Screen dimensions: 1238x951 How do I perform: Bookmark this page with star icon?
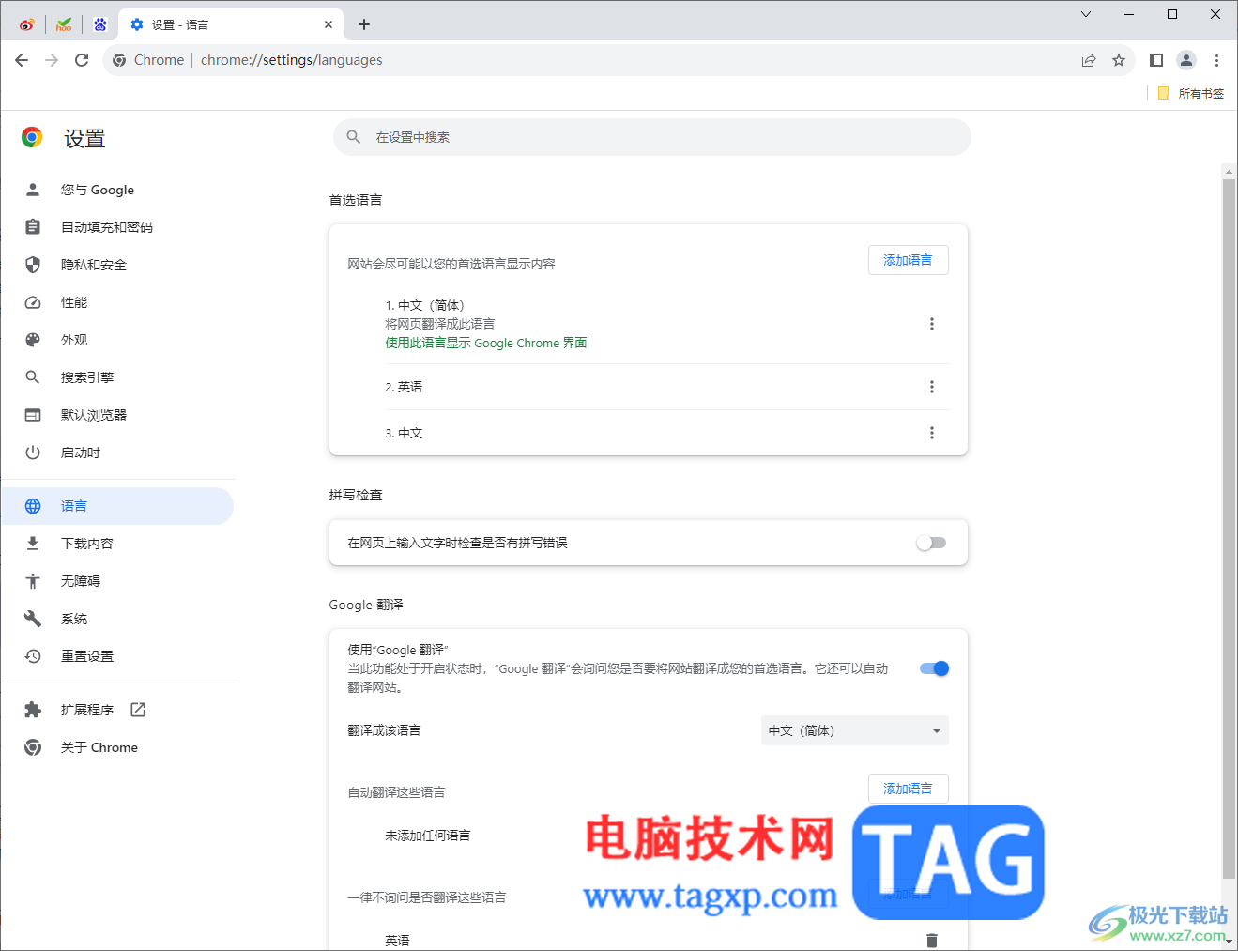coord(1119,60)
